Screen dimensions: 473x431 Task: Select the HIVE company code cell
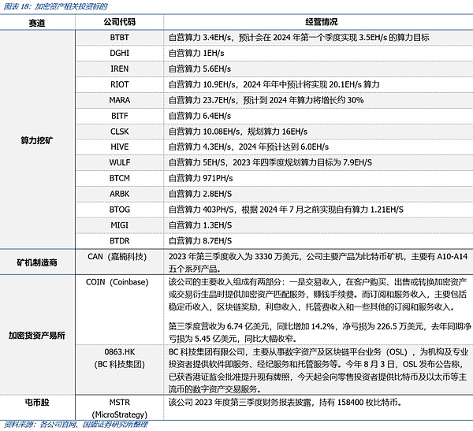tap(120, 147)
